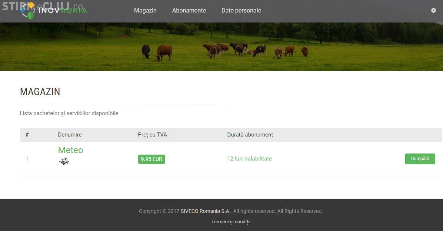Click the MAGAZIN page heading
Image resolution: width=443 pixels, height=231 pixels.
pos(40,92)
